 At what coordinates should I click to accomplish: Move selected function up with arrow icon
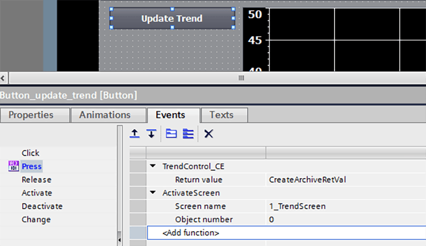point(135,133)
